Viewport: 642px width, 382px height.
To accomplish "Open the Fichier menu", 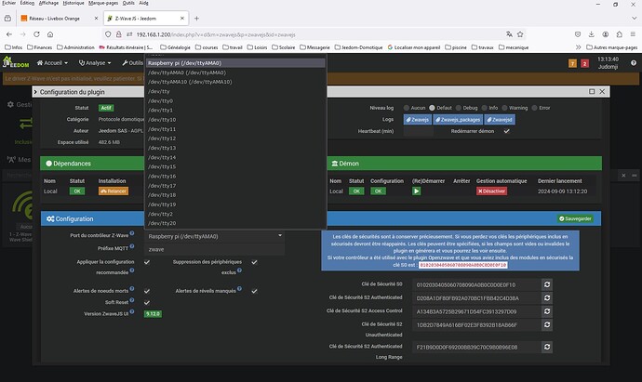I will click(9, 3).
